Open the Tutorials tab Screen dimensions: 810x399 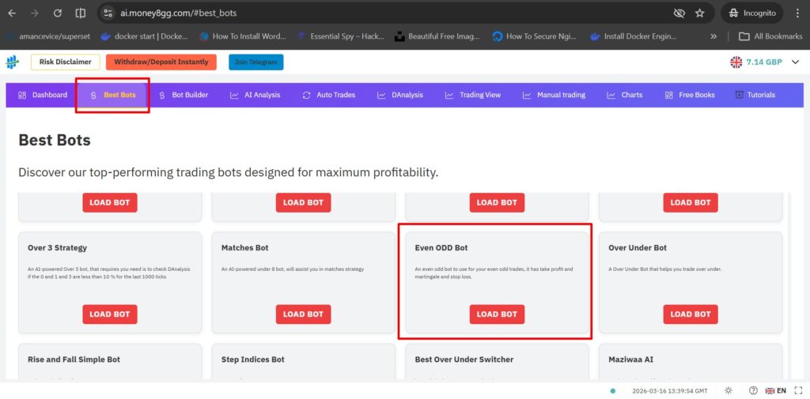pos(755,95)
